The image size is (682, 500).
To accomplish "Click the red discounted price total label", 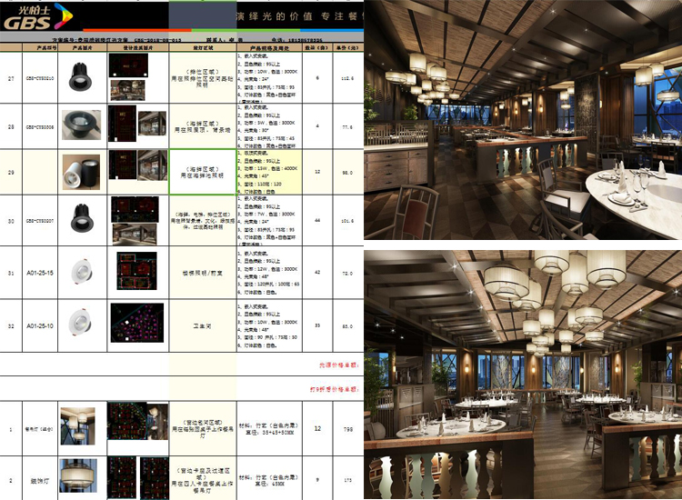I will (x=337, y=388).
